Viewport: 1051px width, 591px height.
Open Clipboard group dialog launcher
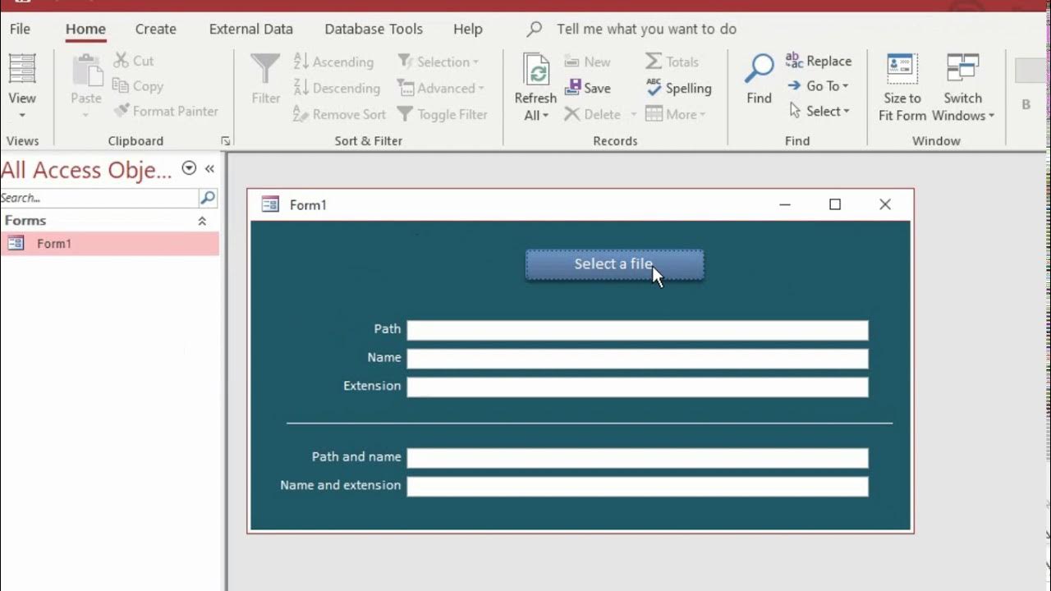(226, 141)
